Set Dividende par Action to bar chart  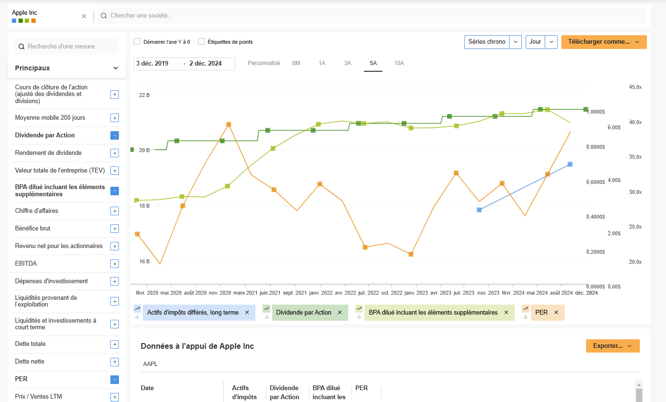[x=266, y=316]
